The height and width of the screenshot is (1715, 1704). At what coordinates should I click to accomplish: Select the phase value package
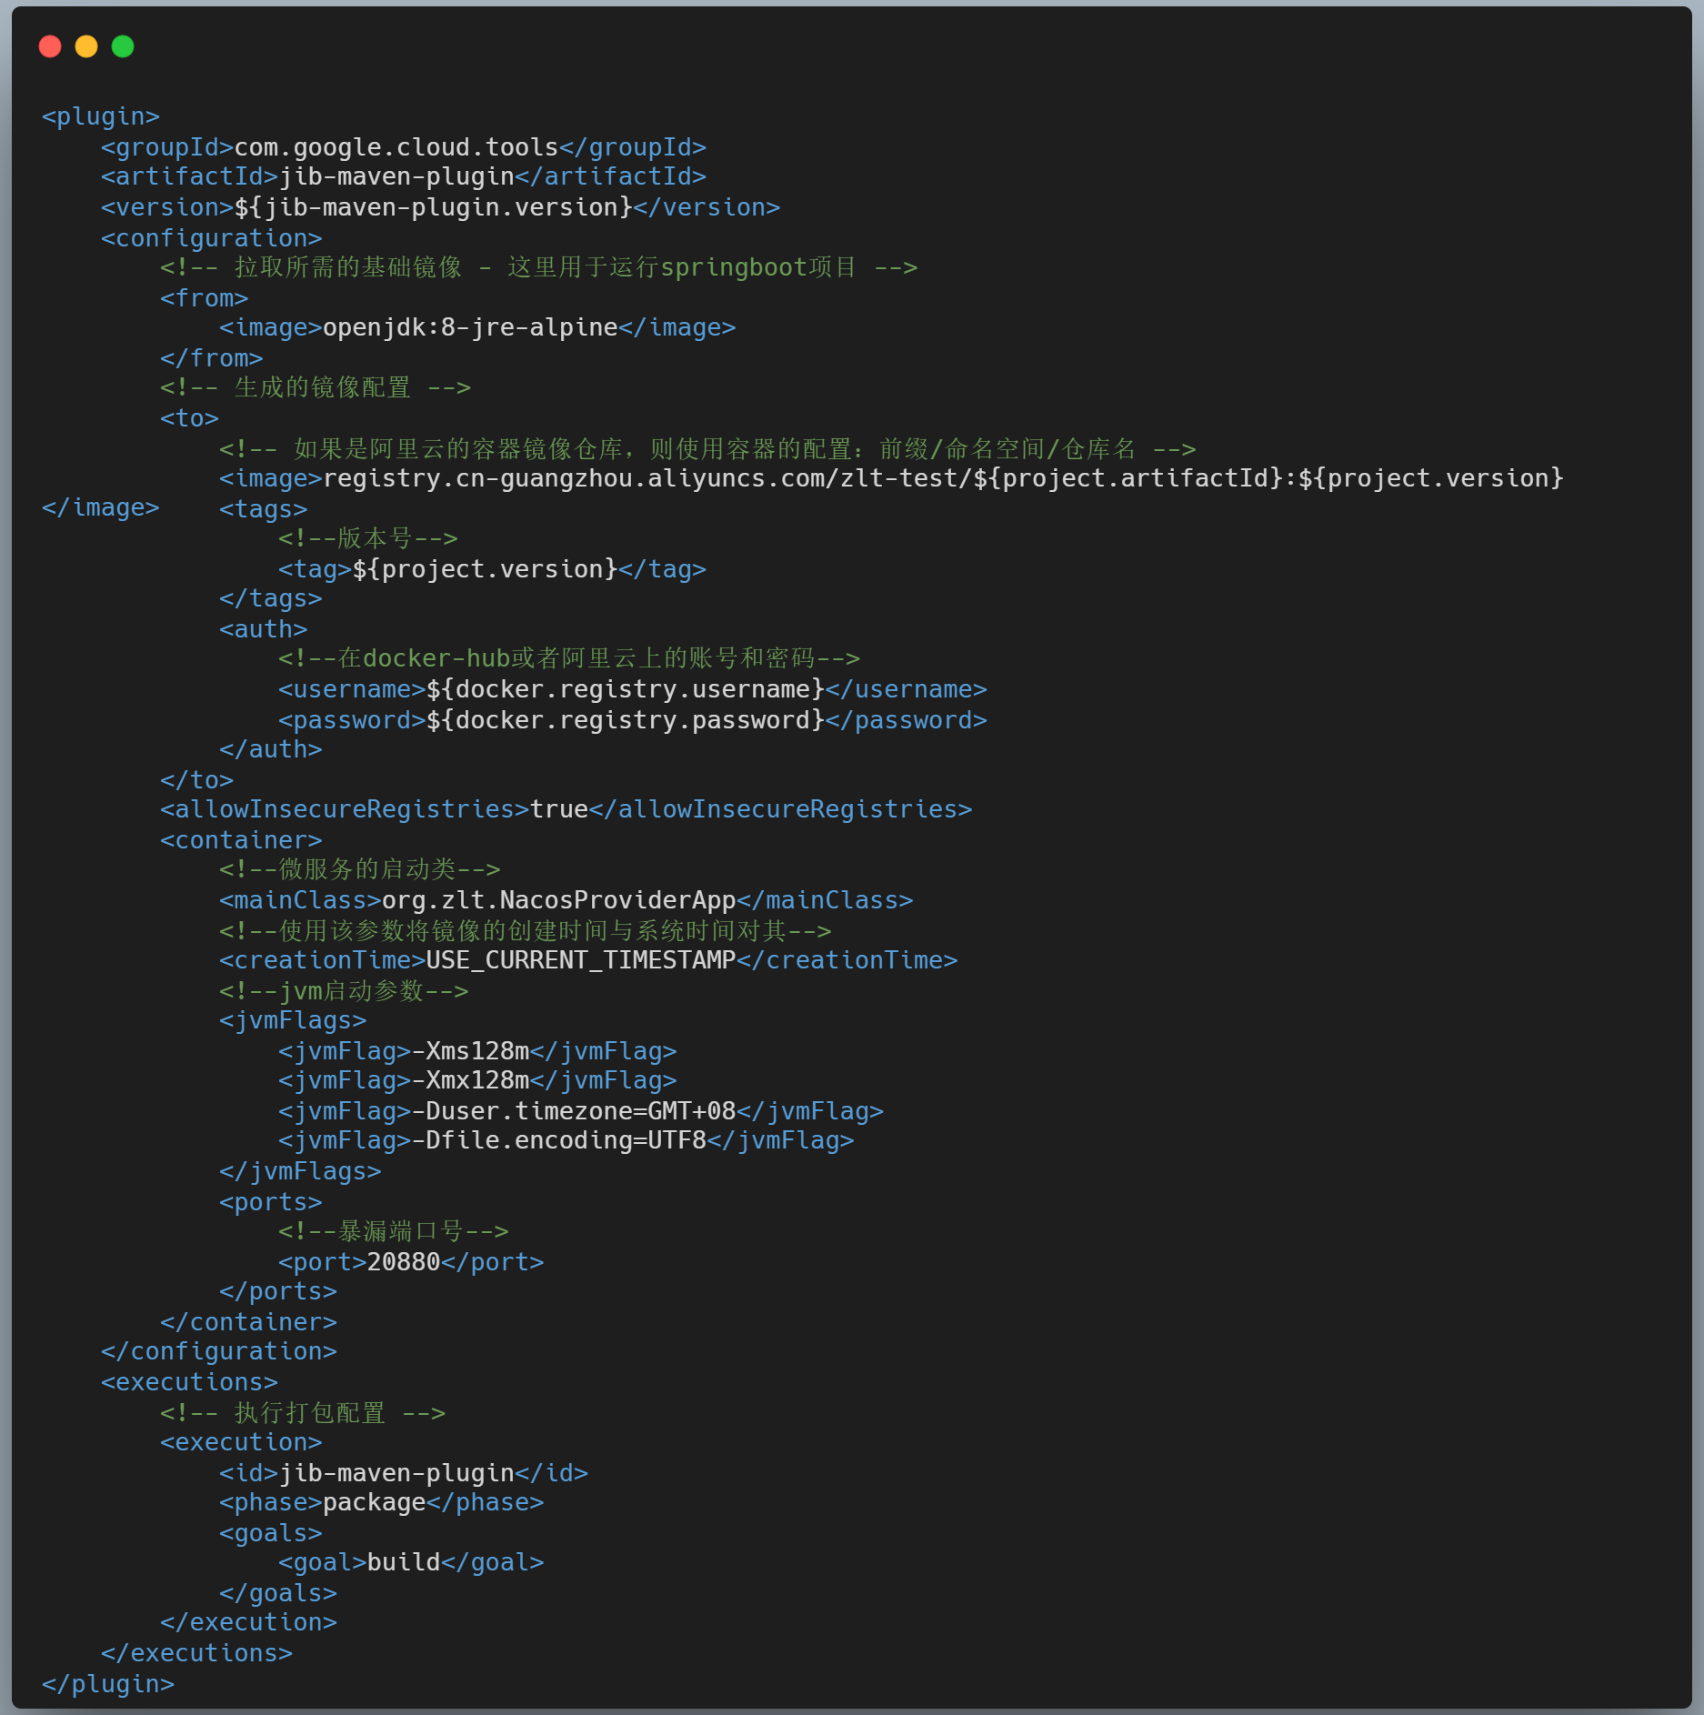373,1502
